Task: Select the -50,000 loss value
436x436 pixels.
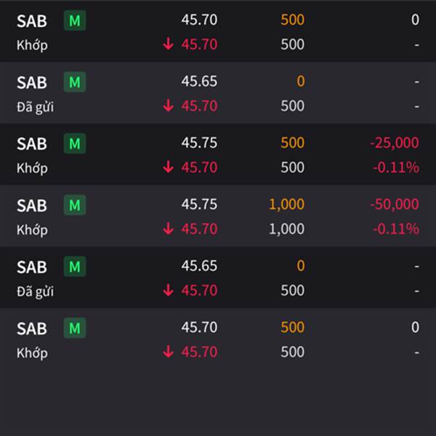Action: pos(395,204)
